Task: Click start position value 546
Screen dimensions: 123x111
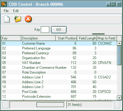Action: tap(73, 77)
